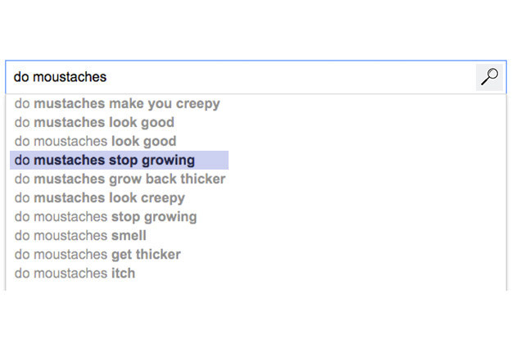Viewport: 512px width, 344px height.
Task: Click the word 'itch' in last suggestion
Action: (x=123, y=274)
